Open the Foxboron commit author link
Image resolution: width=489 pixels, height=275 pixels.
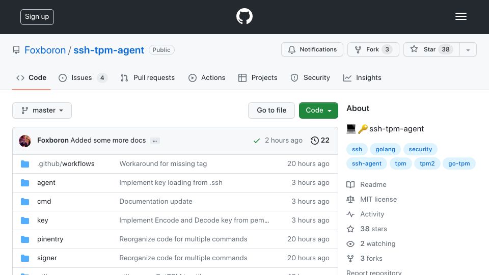(52, 141)
